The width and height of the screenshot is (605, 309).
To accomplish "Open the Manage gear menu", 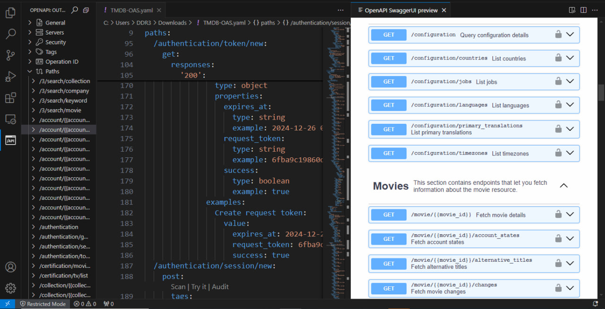I will point(10,288).
